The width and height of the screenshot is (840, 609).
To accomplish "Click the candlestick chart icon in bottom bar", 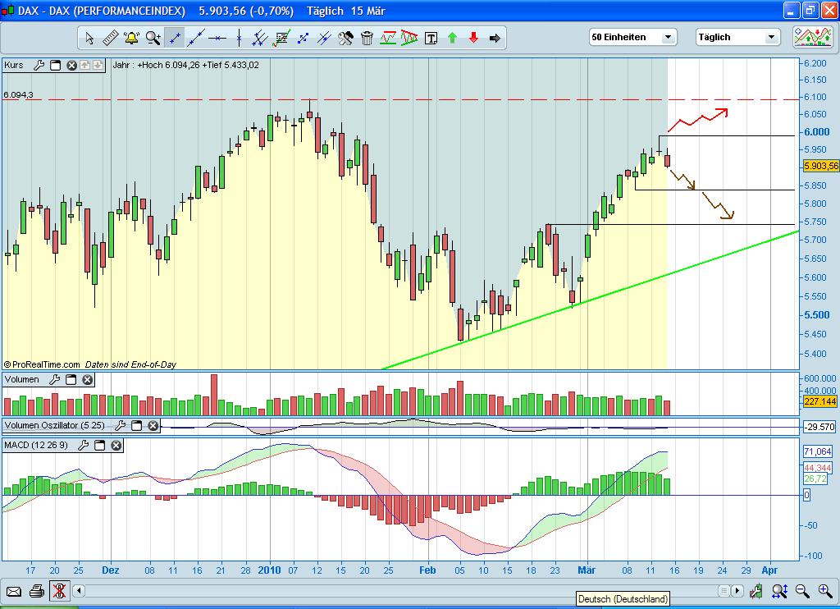I will click(756, 591).
